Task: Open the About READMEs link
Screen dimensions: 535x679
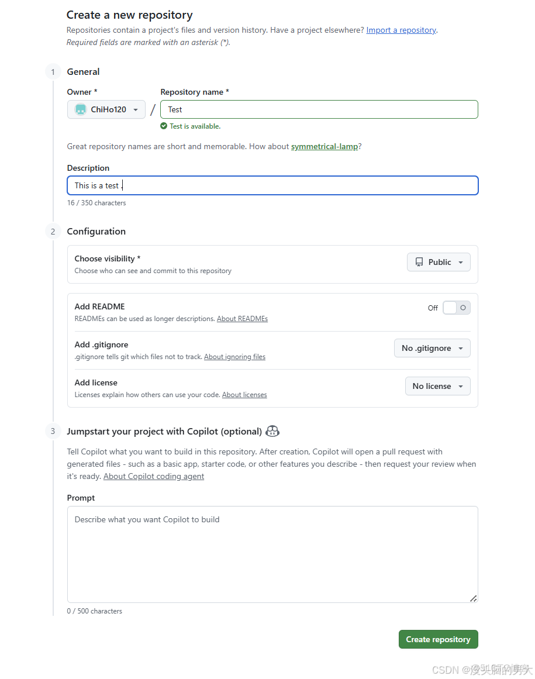Action: 242,319
